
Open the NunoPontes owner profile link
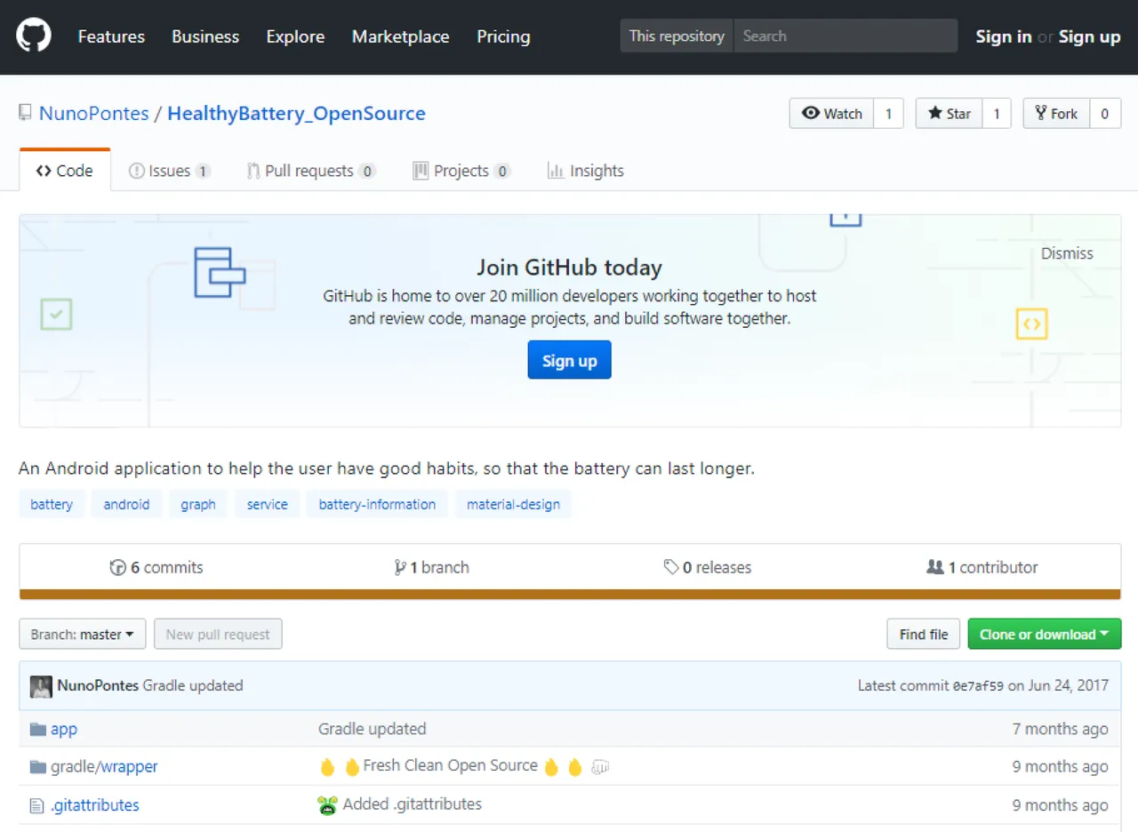tap(94, 114)
